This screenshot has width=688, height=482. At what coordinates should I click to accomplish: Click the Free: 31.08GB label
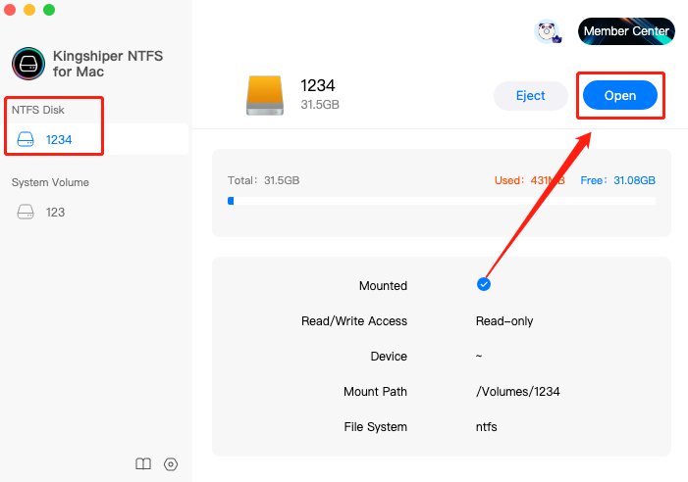click(617, 180)
